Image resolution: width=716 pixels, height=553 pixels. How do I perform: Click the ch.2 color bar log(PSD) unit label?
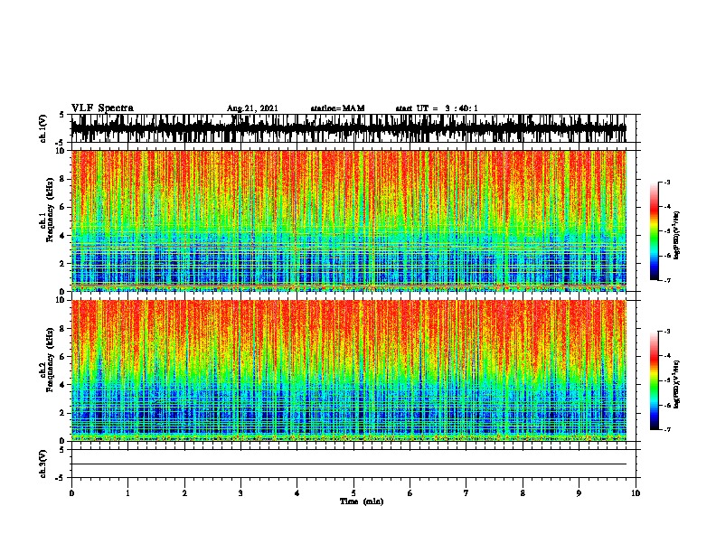tap(677, 384)
